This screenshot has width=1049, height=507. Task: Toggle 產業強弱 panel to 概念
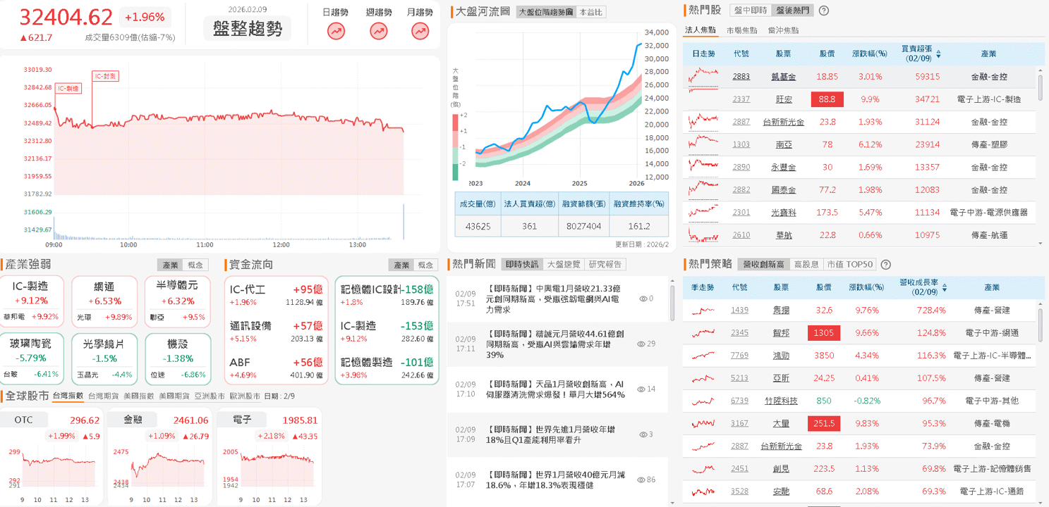coord(195,265)
